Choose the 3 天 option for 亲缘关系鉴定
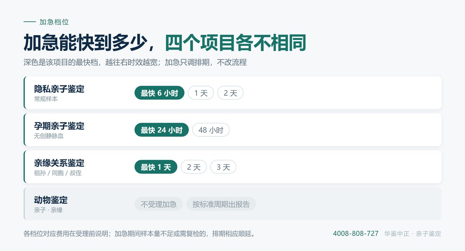 (223, 167)
